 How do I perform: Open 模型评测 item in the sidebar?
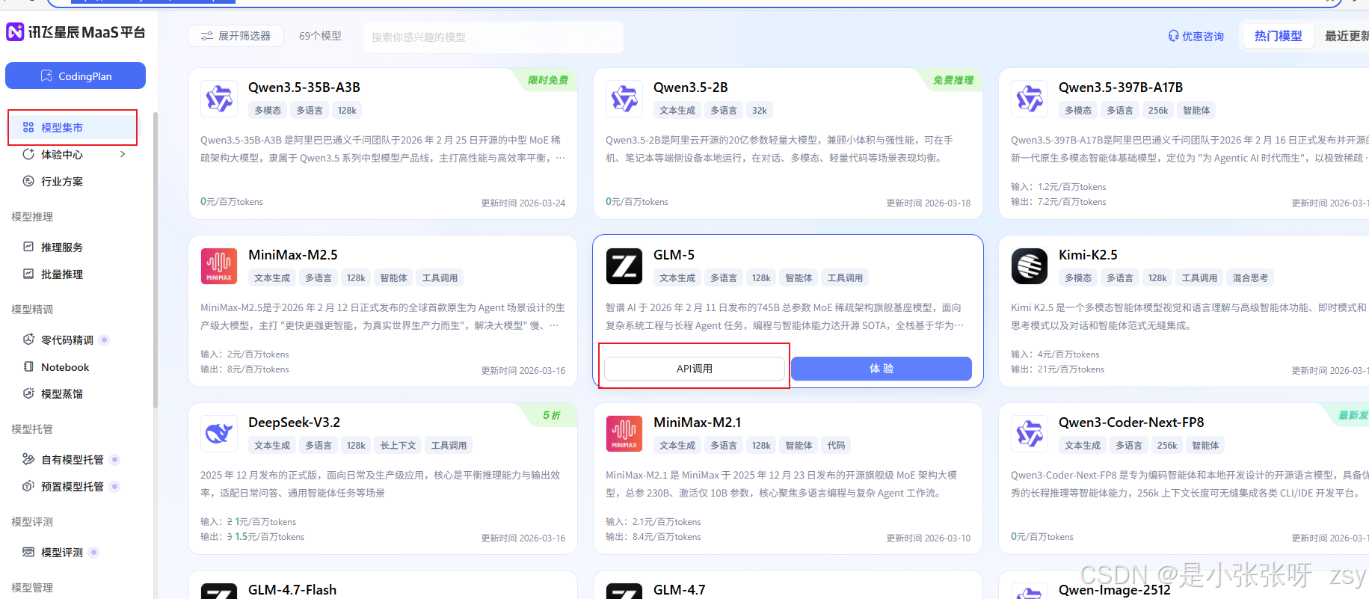pos(62,552)
